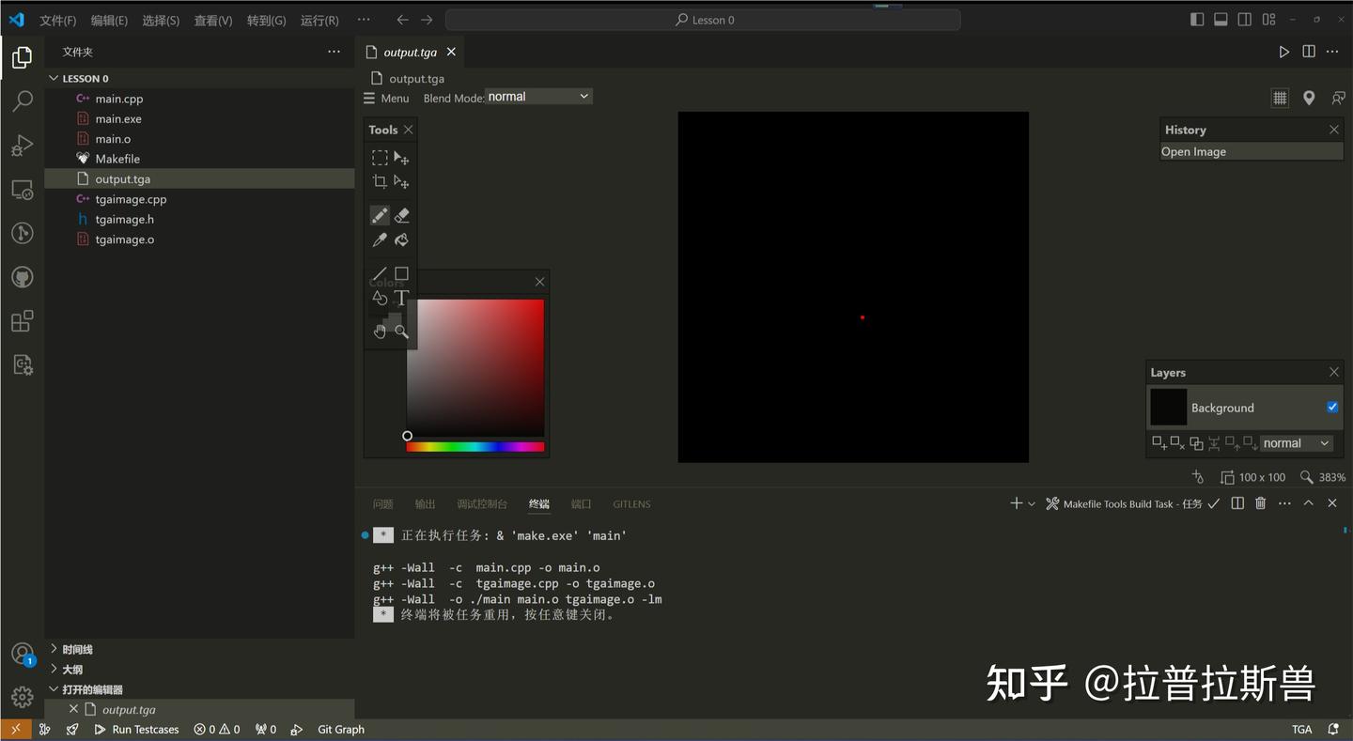Screen dimensions: 1353x741
Task: Select the Paint Bucket fill tool
Action: 401,239
